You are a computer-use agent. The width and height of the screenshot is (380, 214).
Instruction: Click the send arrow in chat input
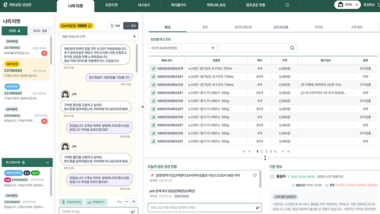133,211
